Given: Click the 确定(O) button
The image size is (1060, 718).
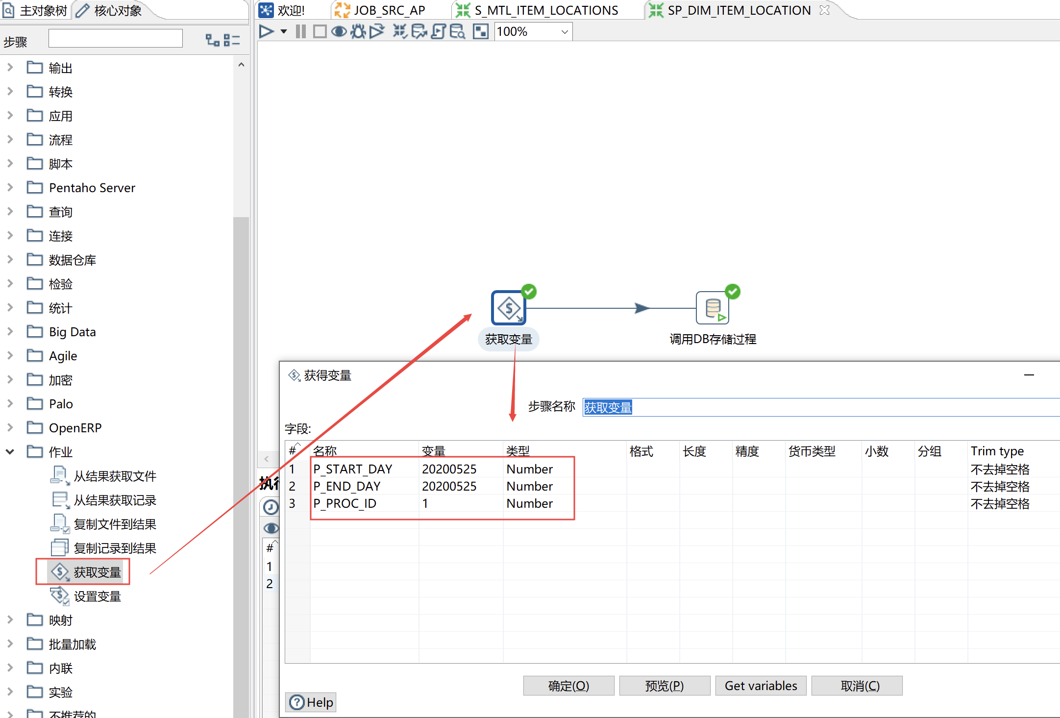Looking at the screenshot, I should pos(568,686).
